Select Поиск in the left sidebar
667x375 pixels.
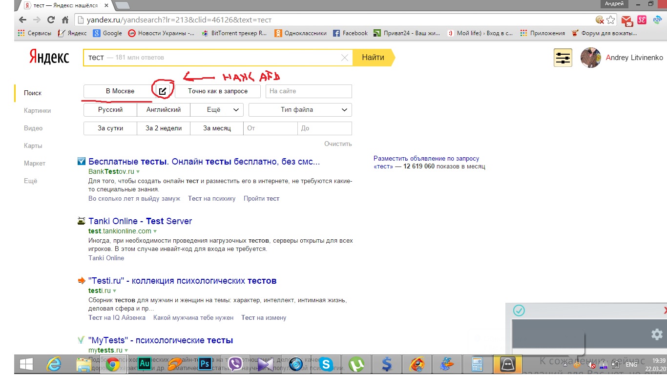(x=33, y=93)
